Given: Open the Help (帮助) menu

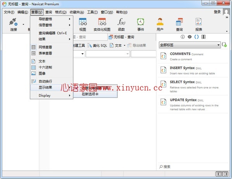Looking at the screenshot, I should [x=122, y=12].
